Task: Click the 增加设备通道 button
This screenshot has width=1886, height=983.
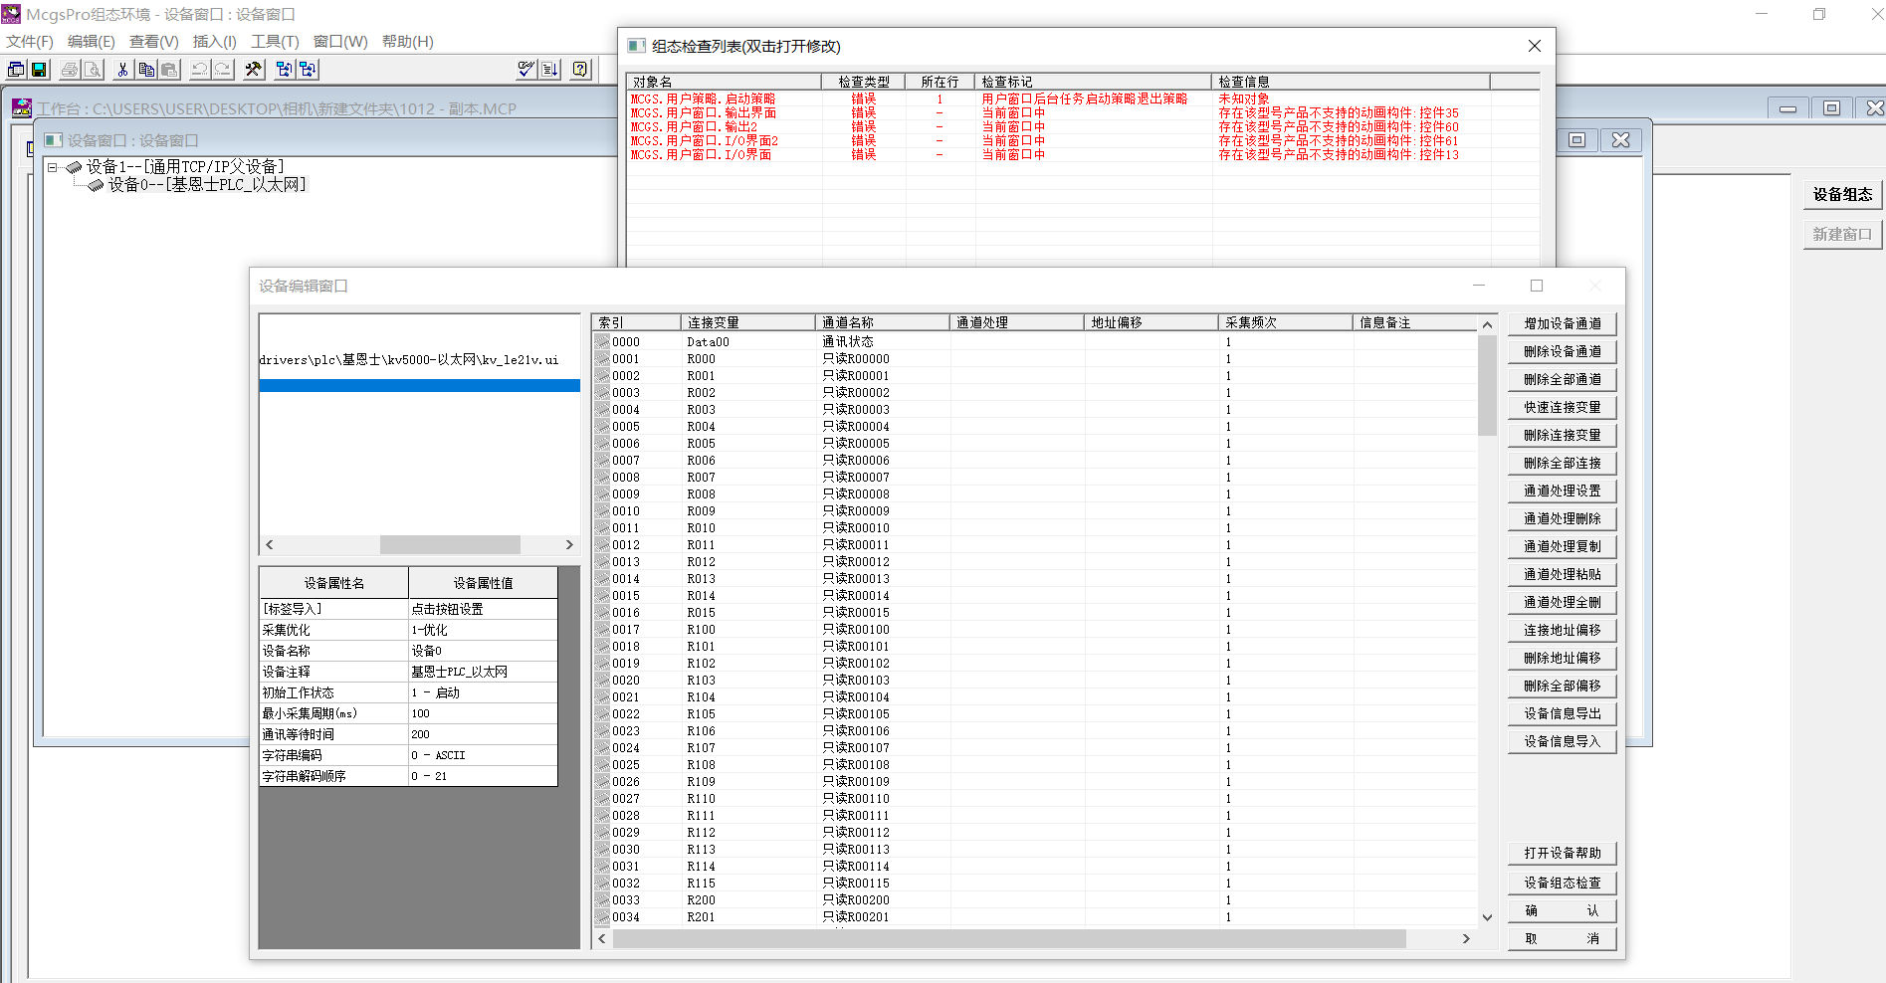Action: (x=1562, y=323)
